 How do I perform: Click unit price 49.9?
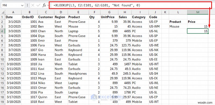109,74
